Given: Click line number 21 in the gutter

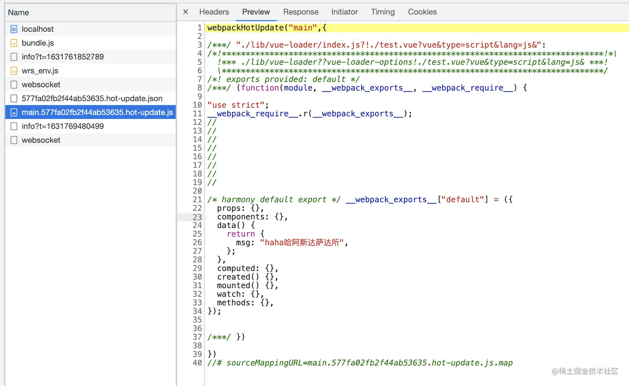Looking at the screenshot, I should click(x=197, y=200).
